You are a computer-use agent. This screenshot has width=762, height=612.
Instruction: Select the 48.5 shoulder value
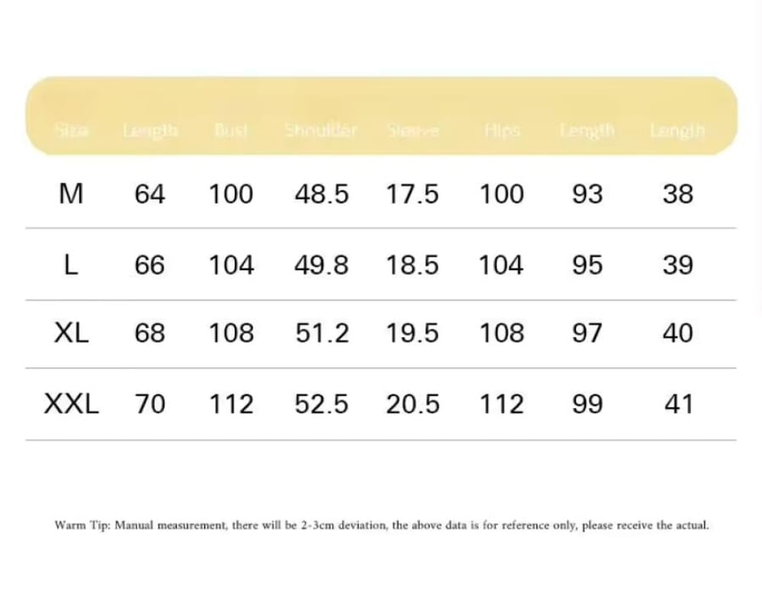322,194
